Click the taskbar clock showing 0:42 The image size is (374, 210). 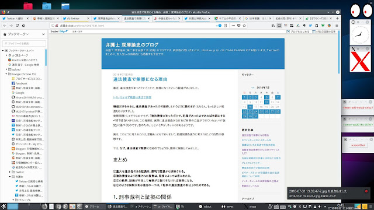coord(341,206)
